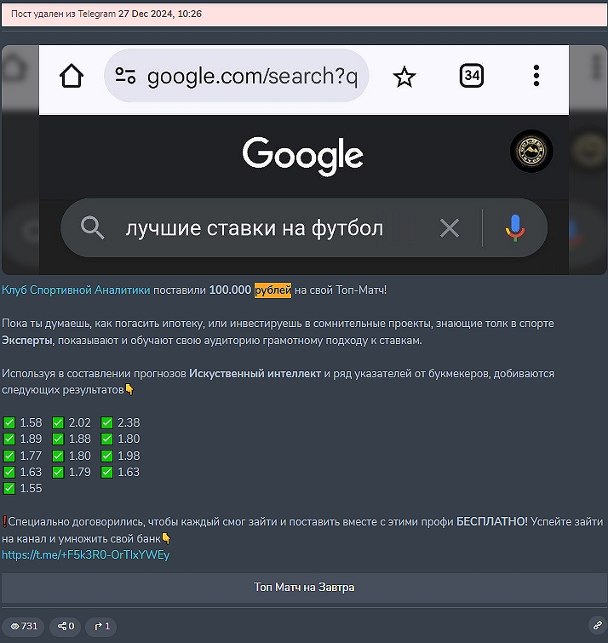
Task: Click the Топ Матч на Завтра button
Action: point(304,588)
